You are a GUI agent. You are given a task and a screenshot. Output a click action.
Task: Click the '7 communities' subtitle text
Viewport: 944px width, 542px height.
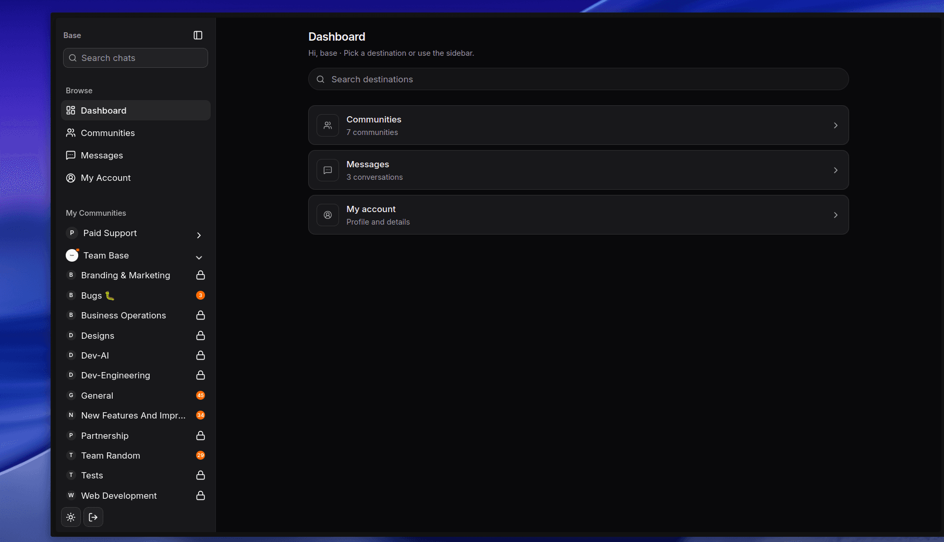372,132
